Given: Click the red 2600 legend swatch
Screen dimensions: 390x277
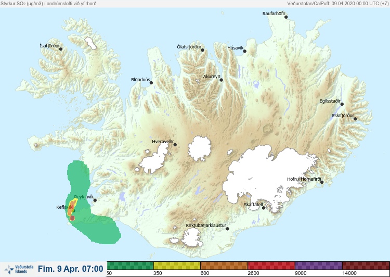Looking at the screenshot, I should pos(271,266).
